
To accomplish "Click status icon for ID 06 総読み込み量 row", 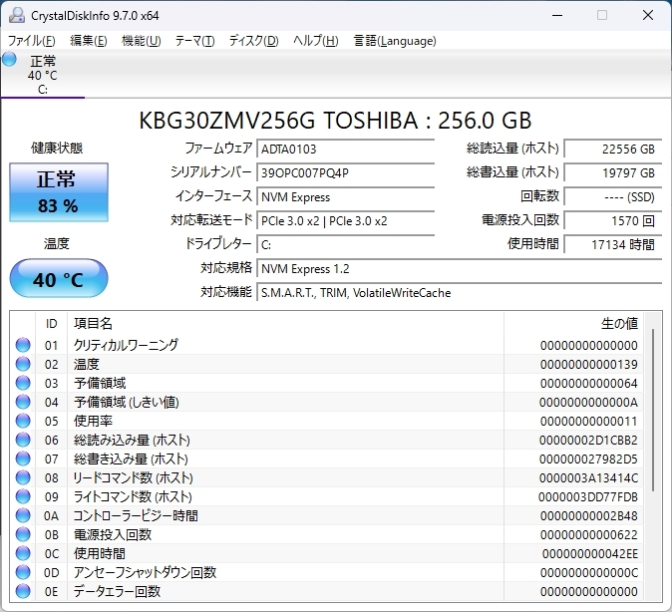I will coord(23,441).
